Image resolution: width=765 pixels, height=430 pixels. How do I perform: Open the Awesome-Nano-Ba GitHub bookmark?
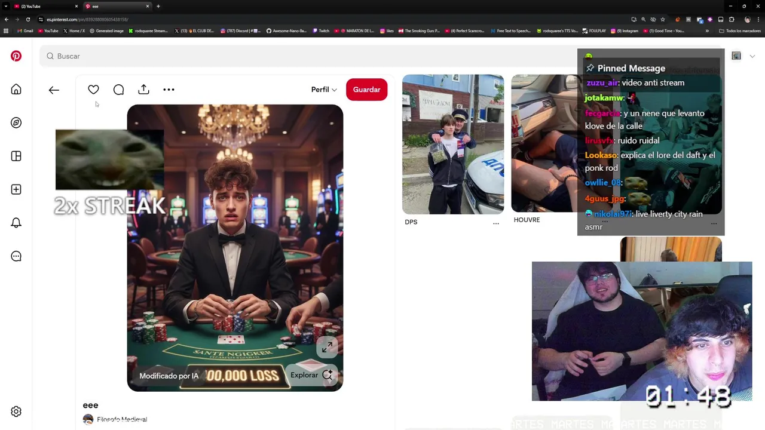tap(286, 30)
